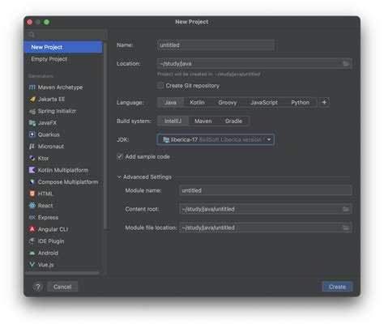
Task: Select New Project in the sidebar
Action: coord(63,47)
